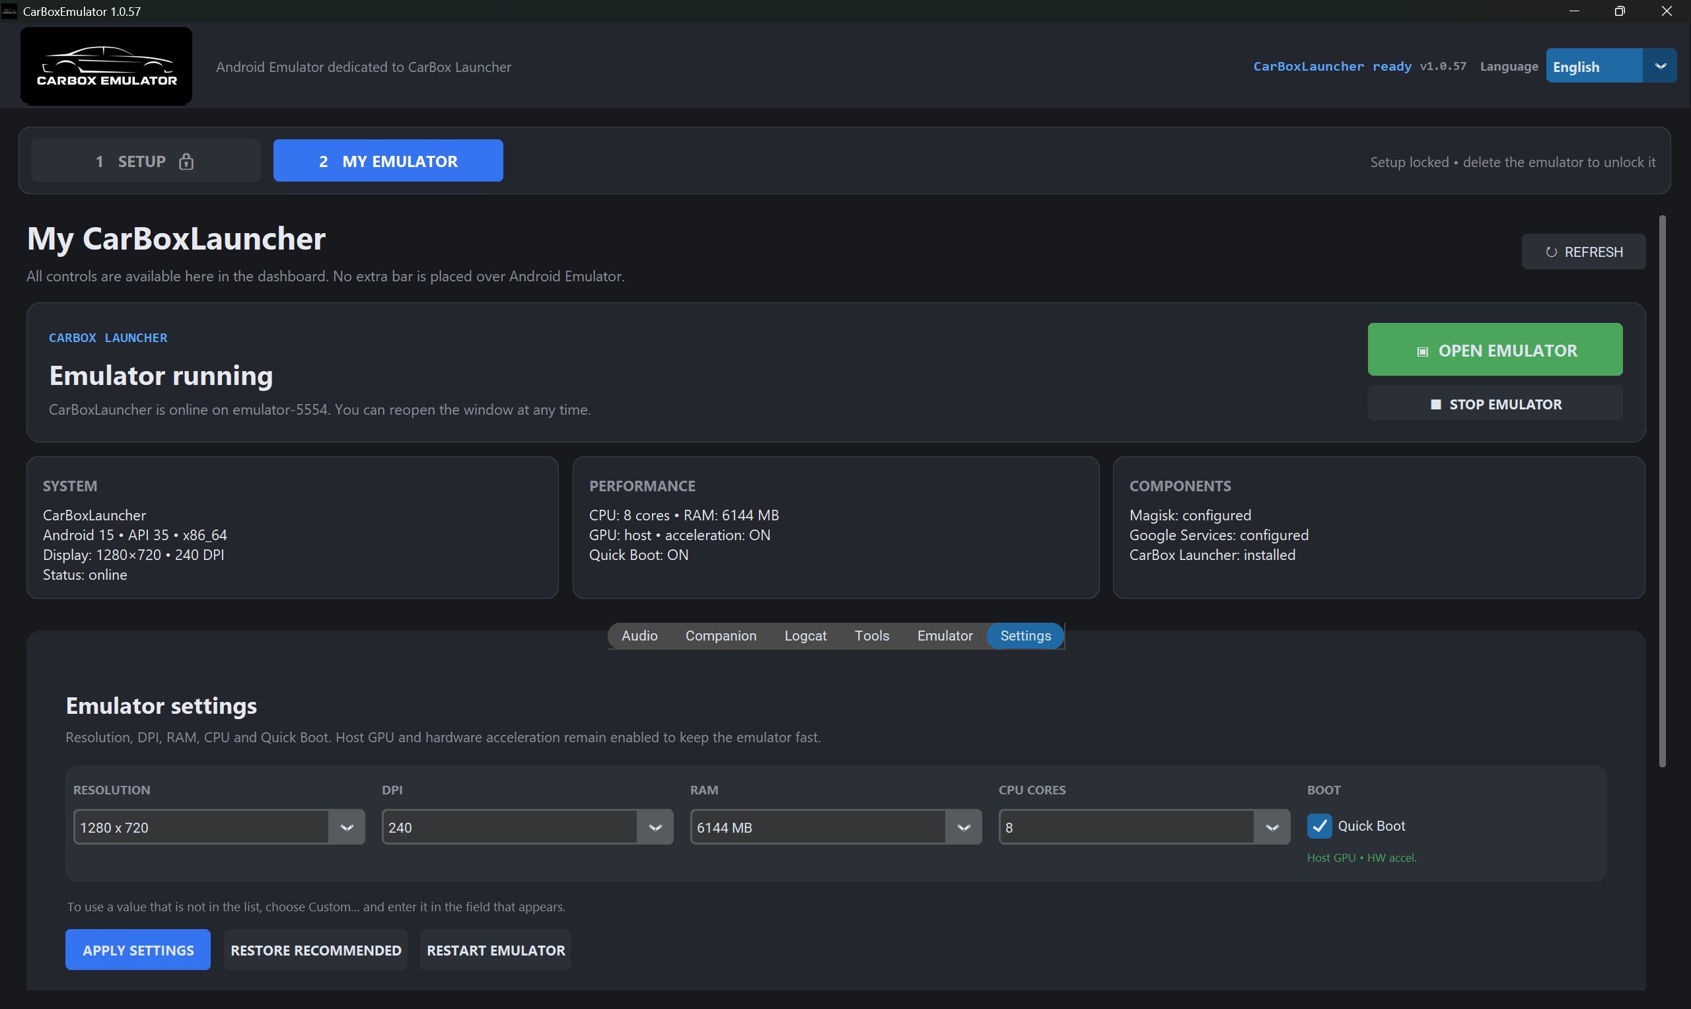Switch to the Audio tab
This screenshot has width=1691, height=1009.
639,636
